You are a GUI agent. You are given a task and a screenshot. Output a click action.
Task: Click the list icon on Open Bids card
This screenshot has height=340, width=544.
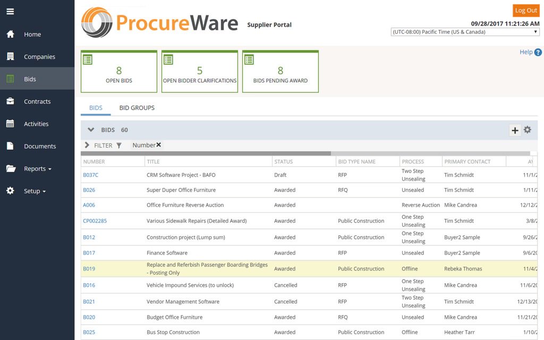click(x=88, y=59)
